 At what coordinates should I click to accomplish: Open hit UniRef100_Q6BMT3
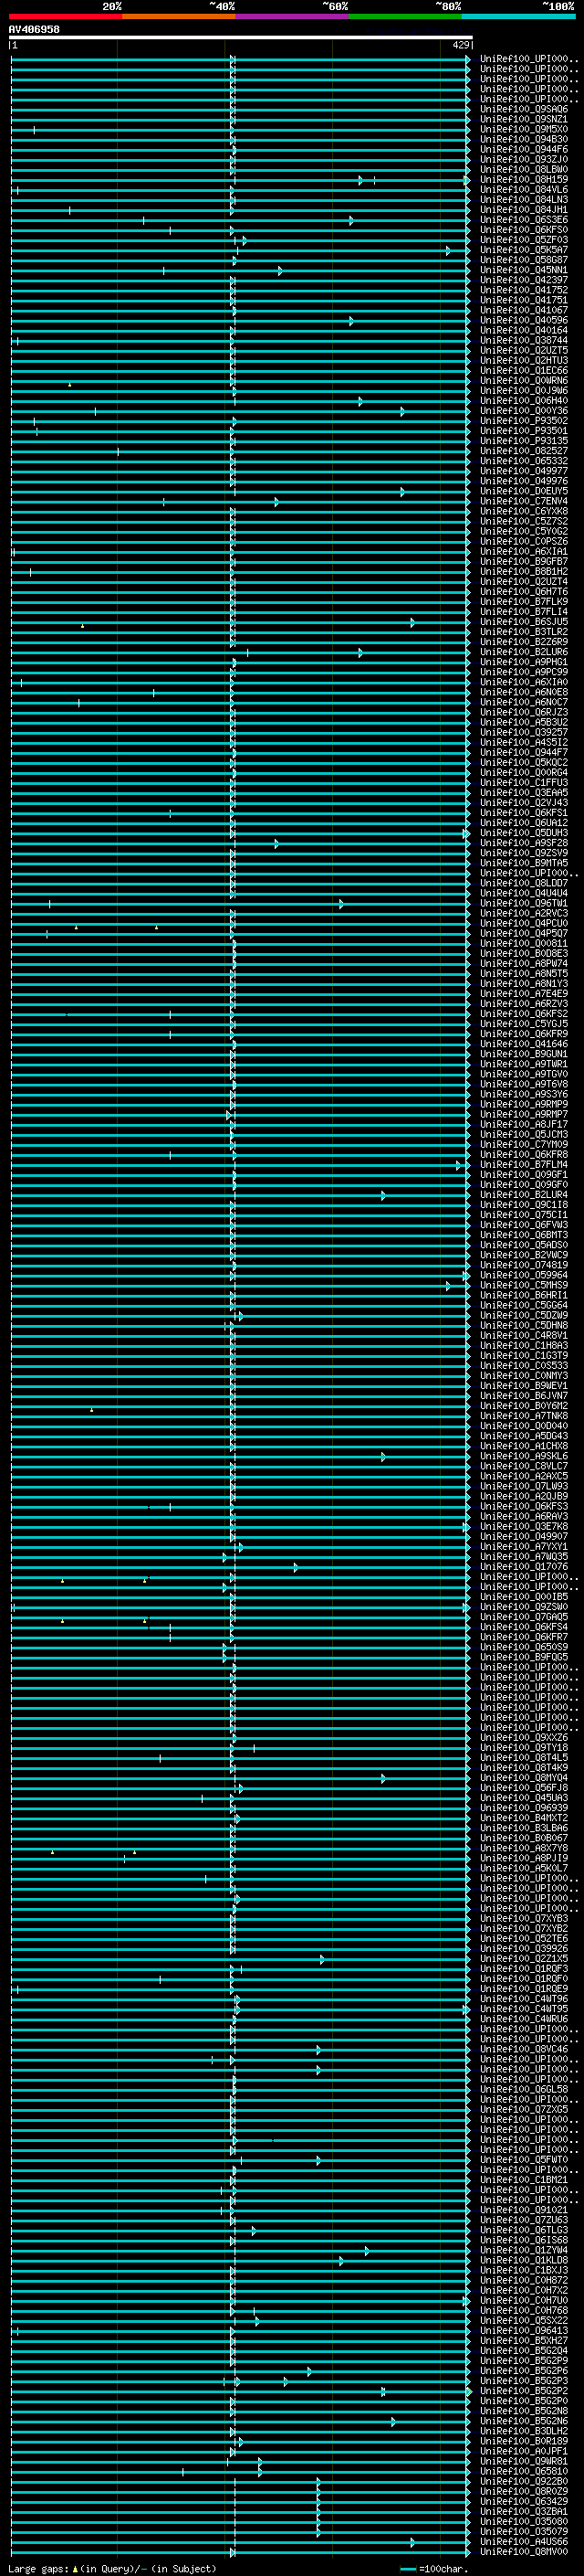[523, 1235]
